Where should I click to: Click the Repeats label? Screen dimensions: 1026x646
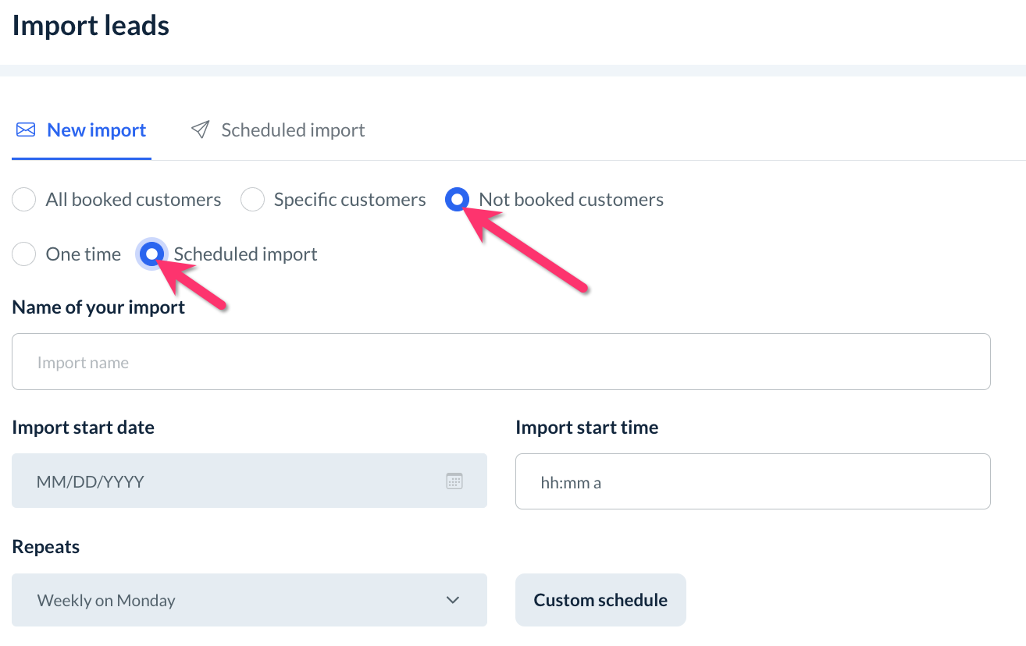46,547
